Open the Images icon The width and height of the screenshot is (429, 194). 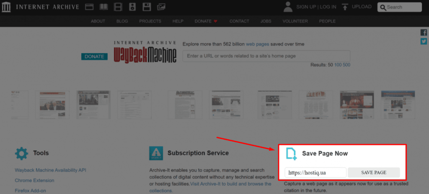tap(161, 7)
